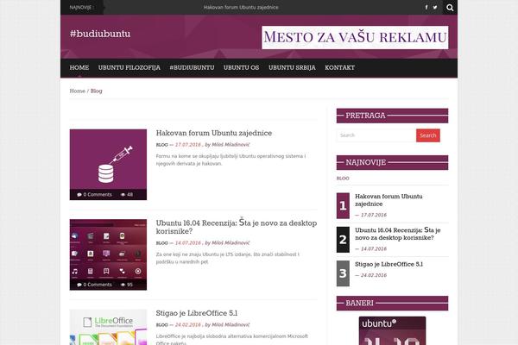Click the PRETRAGA widget heading
Screen dimensions: 518x345
[393, 116]
